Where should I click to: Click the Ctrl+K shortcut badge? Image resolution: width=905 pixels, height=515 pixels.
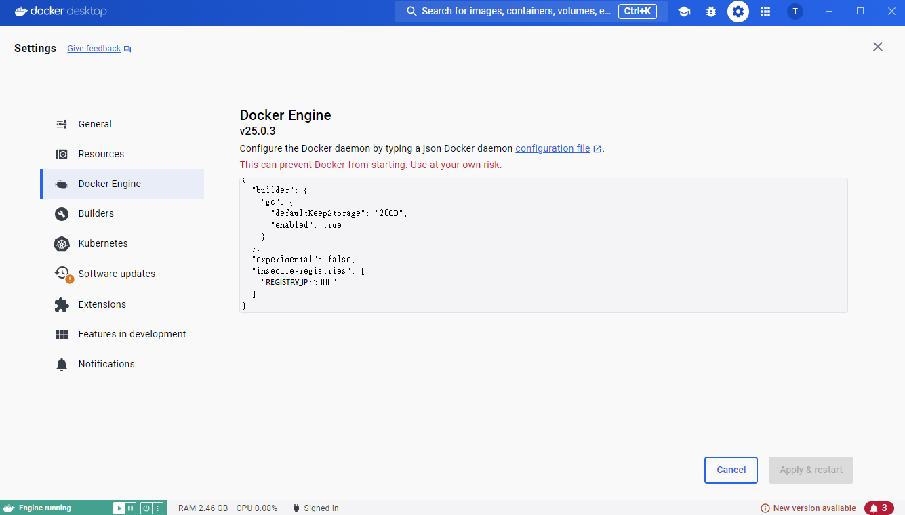pos(637,12)
